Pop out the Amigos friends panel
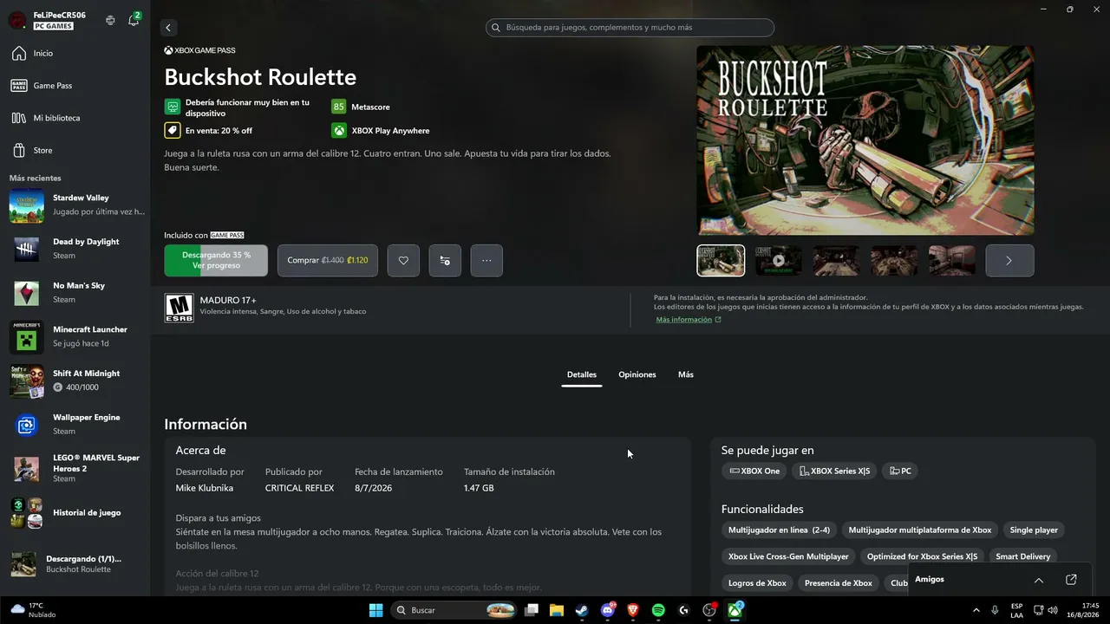Viewport: 1110px width, 624px height. click(1071, 580)
